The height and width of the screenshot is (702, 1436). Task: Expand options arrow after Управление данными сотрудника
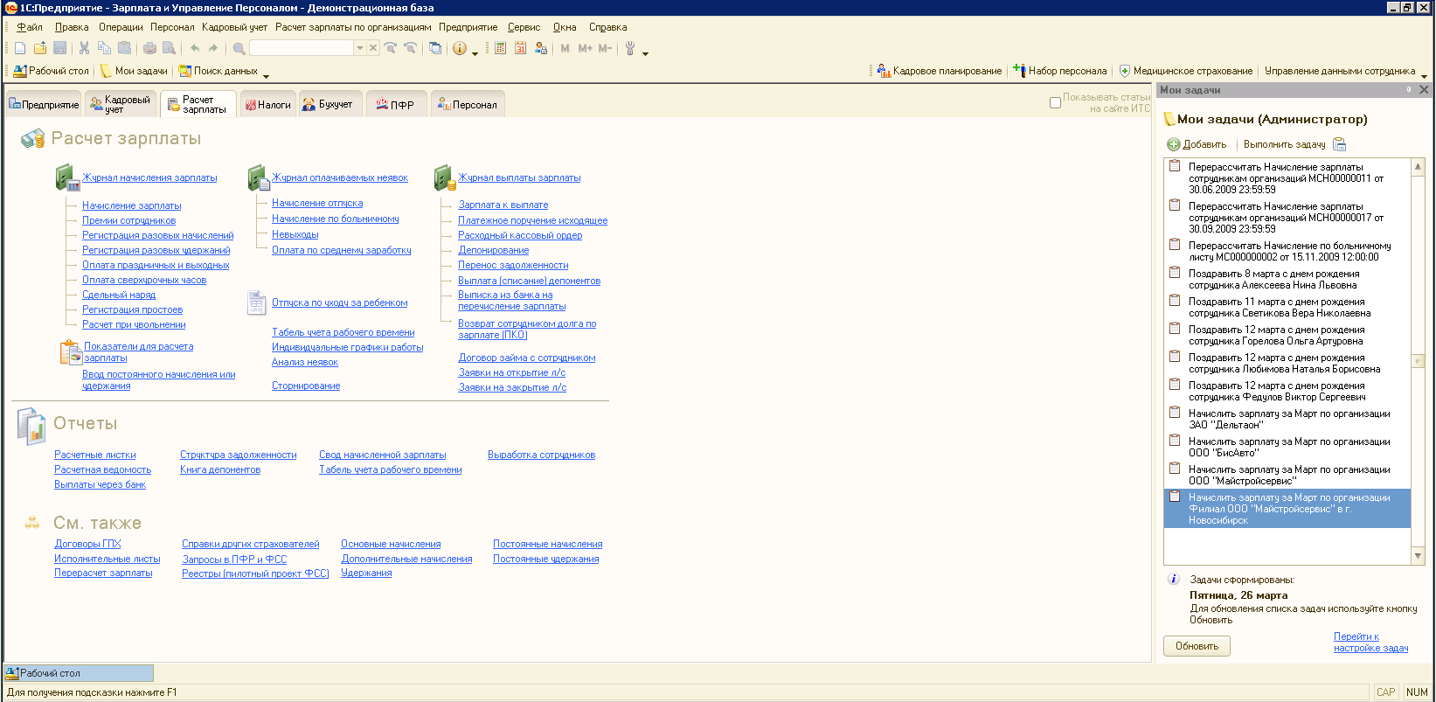click(1424, 75)
